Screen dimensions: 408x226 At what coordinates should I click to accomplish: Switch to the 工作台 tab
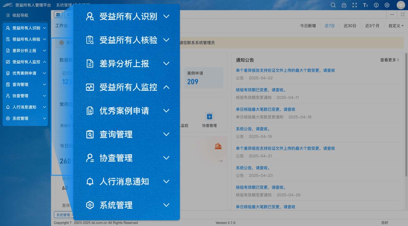[62, 26]
